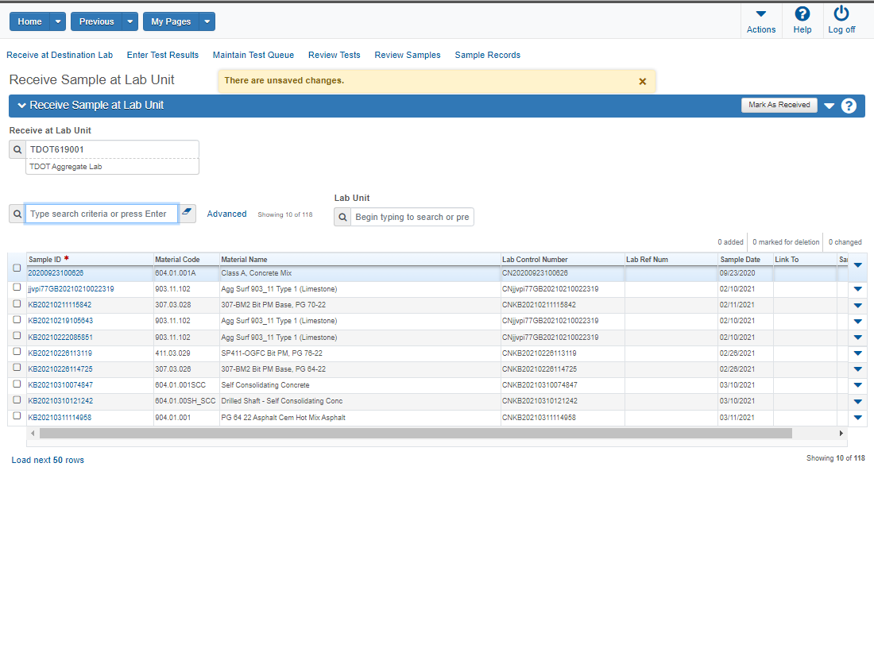Click Load next 50 rows link
This screenshot has height=656, width=874.
coord(48,461)
